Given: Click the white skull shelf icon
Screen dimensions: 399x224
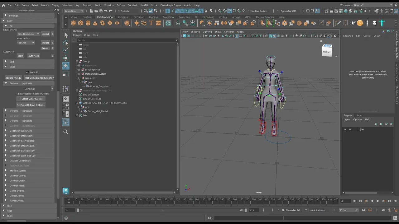Looking at the screenshot, I should pos(374,23).
